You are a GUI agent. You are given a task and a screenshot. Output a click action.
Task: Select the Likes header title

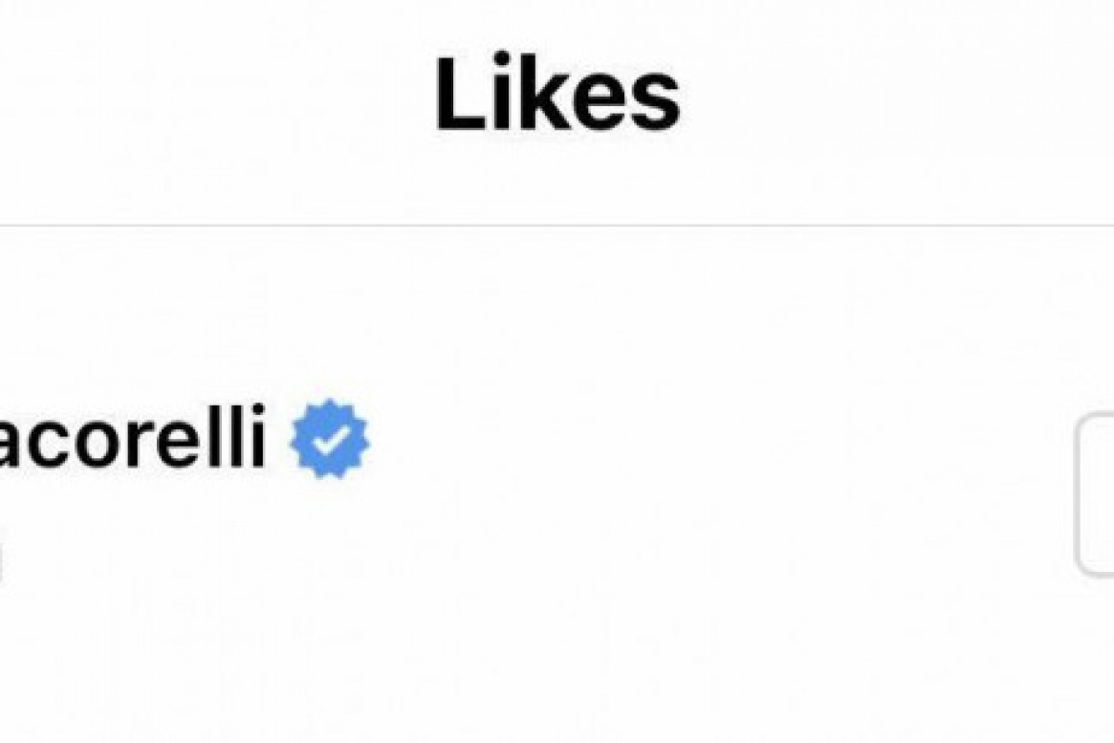click(557, 93)
